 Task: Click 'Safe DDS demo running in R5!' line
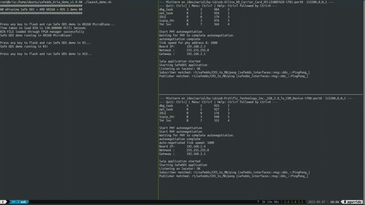(24, 47)
